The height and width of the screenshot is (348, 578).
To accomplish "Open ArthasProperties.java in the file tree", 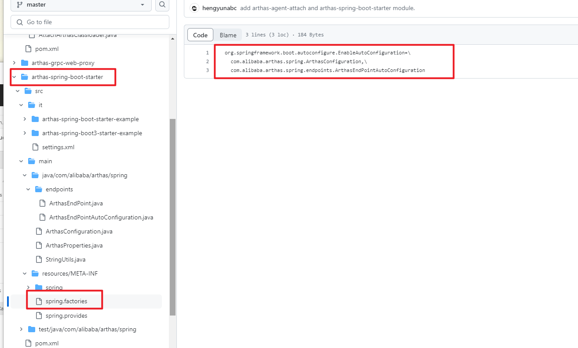I will [74, 245].
